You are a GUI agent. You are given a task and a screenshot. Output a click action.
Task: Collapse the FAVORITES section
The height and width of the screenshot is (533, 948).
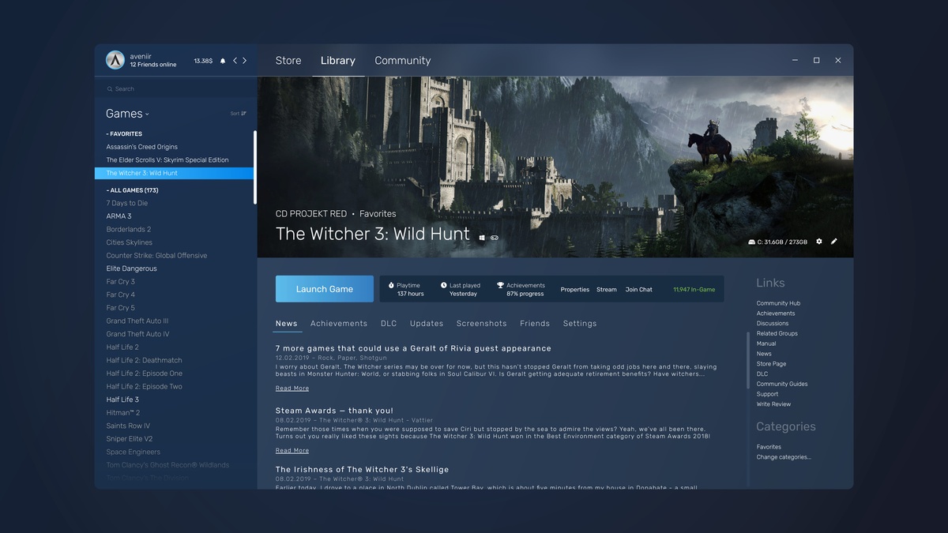click(125, 133)
